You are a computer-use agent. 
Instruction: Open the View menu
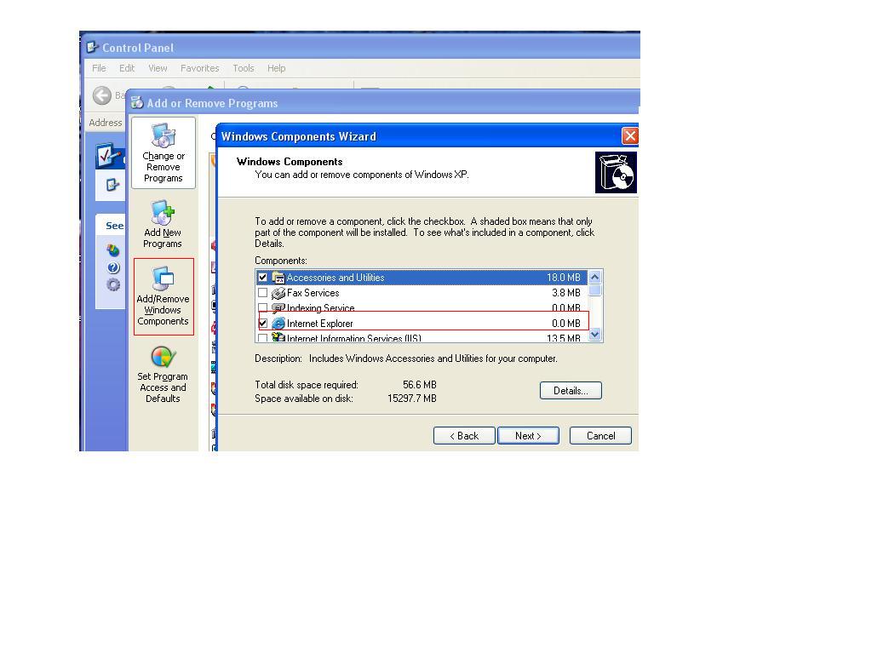point(158,68)
